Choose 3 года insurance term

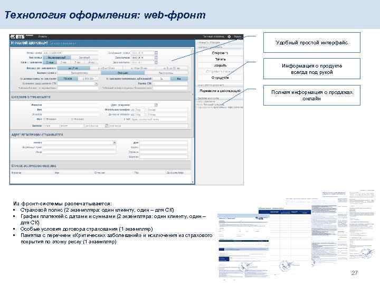(77, 62)
